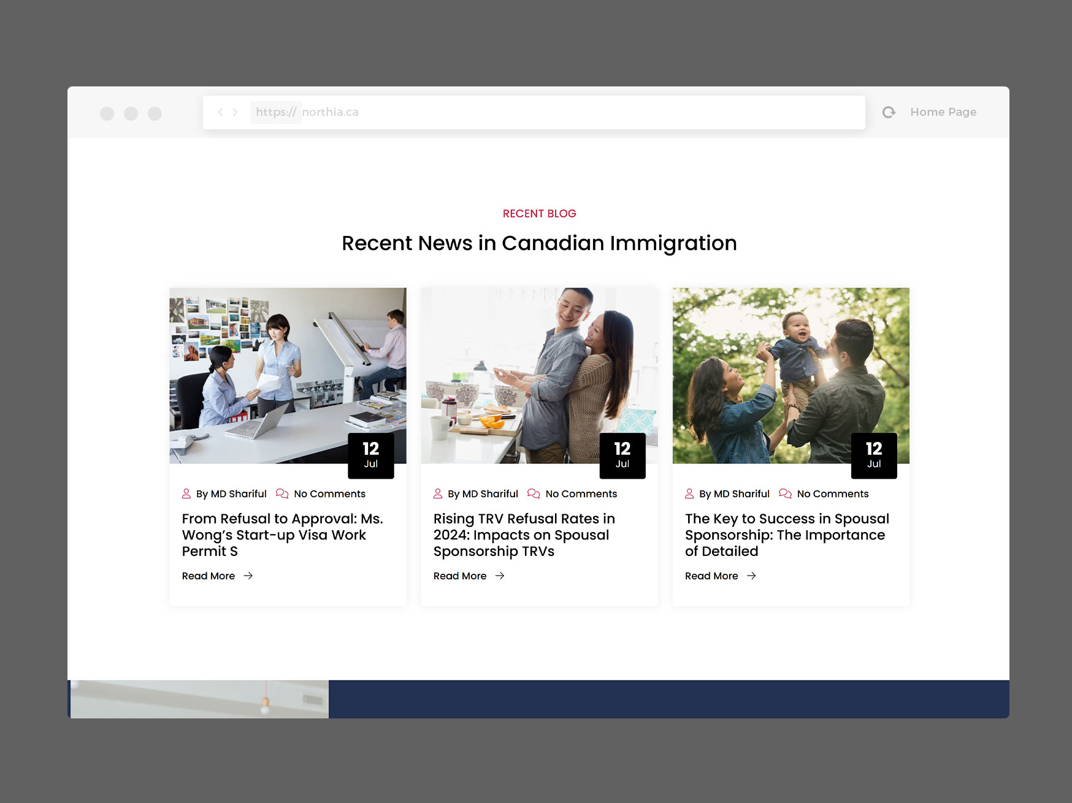Click 'By MD Shariful' on first post
Viewport: 1072px width, 803px height.
coord(231,493)
